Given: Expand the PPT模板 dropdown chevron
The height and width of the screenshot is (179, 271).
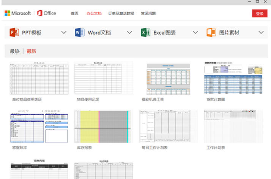Looking at the screenshot, I should coord(64,33).
